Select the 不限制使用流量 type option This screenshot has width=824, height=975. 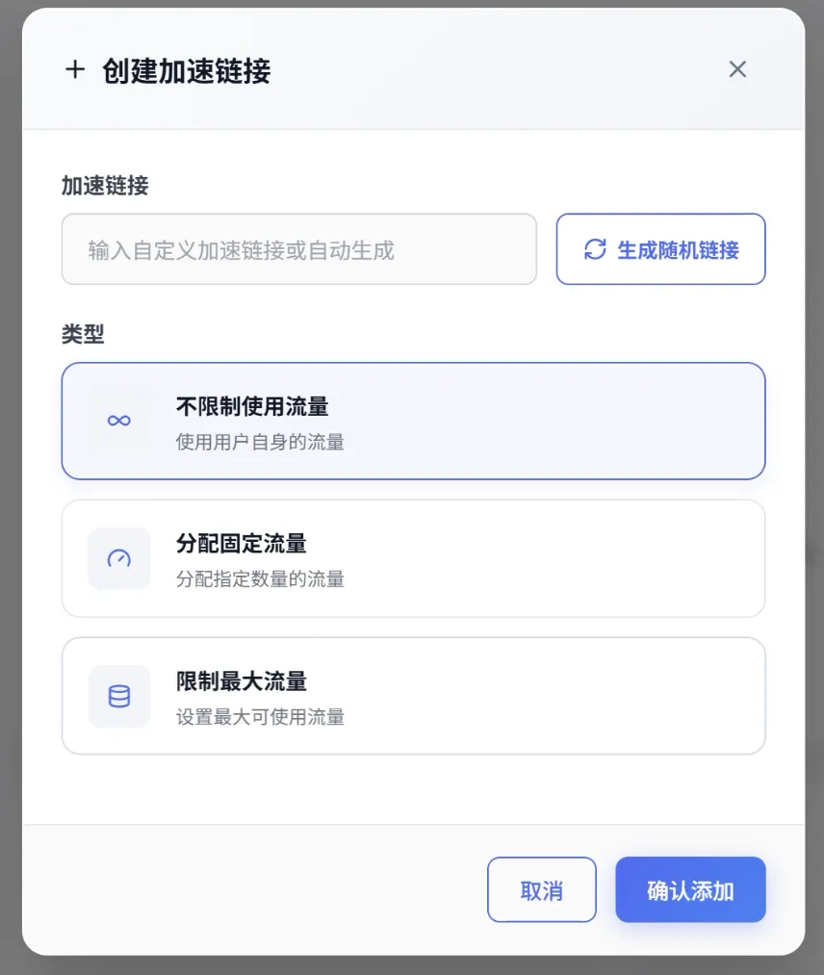pos(413,421)
